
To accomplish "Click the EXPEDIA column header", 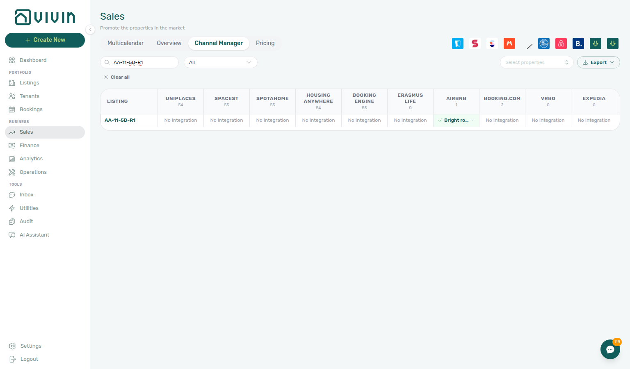I will tap(594, 101).
